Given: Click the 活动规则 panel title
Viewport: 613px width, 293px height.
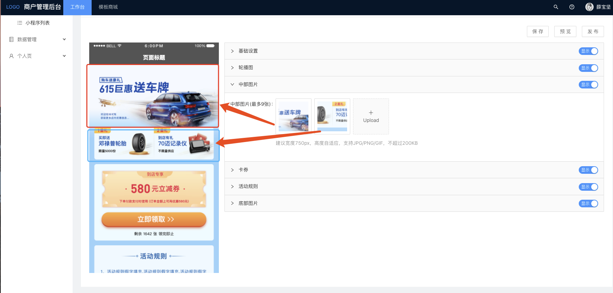Looking at the screenshot, I should click(248, 187).
